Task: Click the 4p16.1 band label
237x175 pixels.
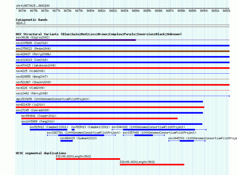Action: pyautogui.click(x=21, y=23)
